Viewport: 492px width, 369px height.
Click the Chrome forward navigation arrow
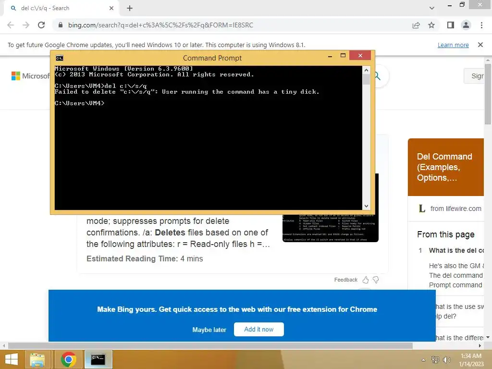[x=26, y=25]
